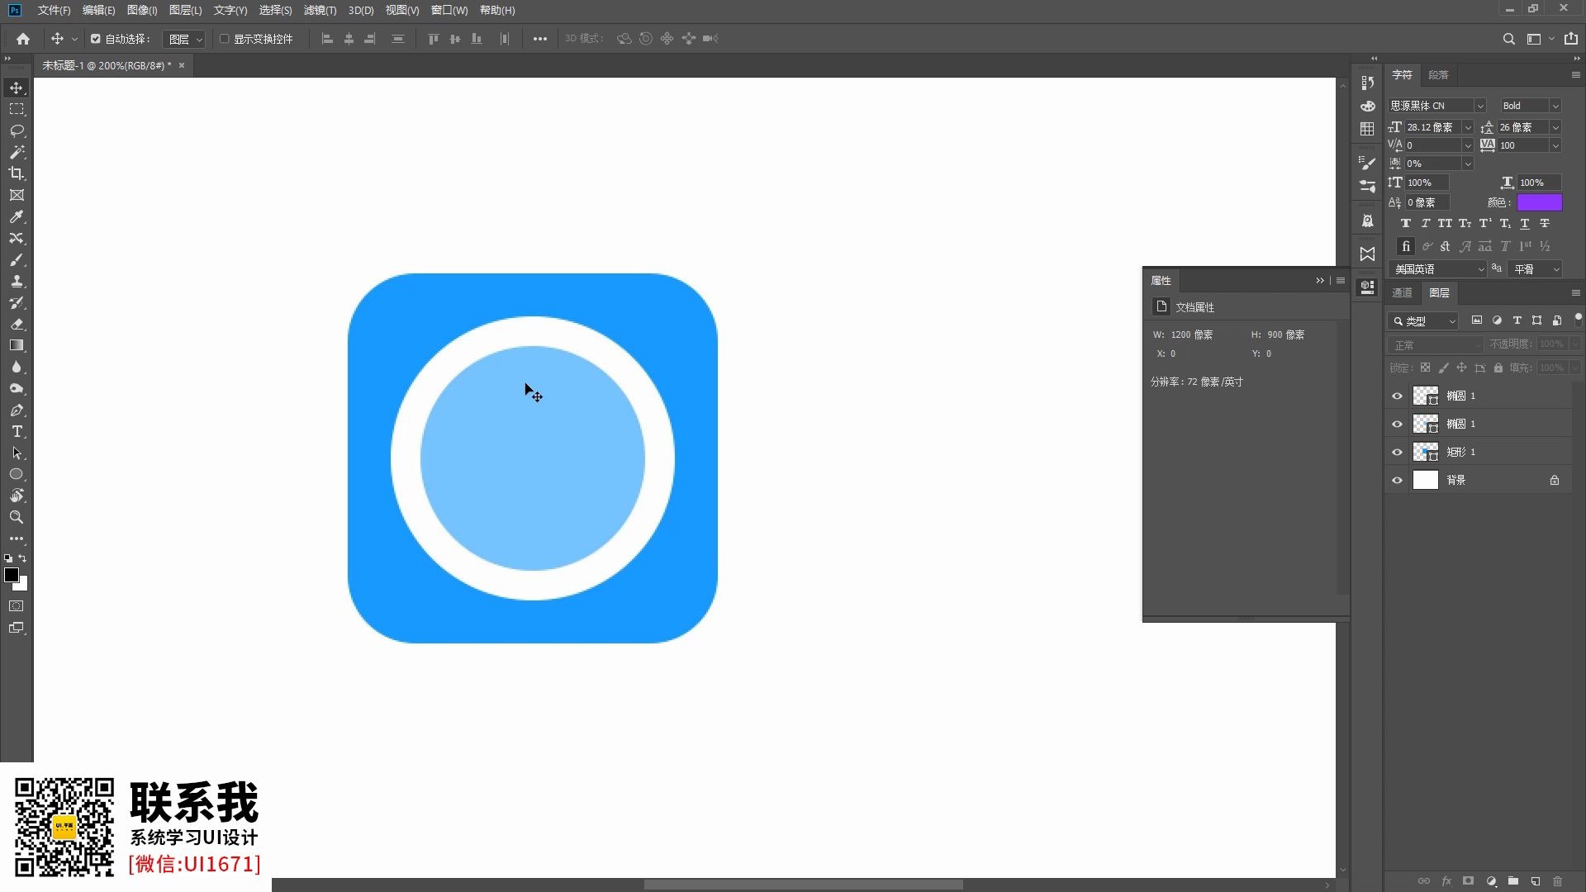Select the Crop tool
The width and height of the screenshot is (1586, 892).
tap(17, 173)
